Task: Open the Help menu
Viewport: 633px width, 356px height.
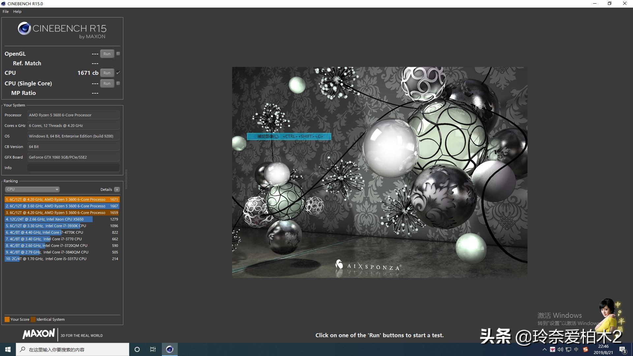Action: [x=17, y=12]
